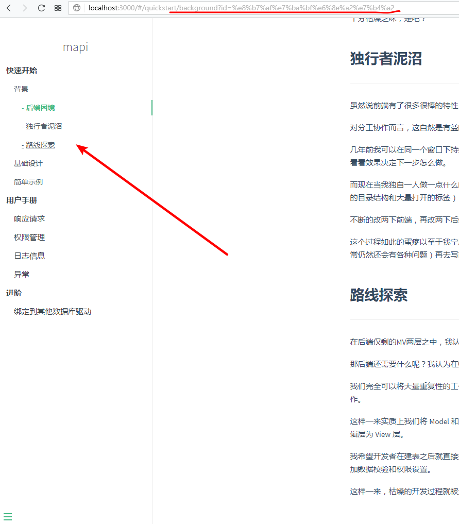Open 绑定到其他数据库驱动 page

point(53,311)
